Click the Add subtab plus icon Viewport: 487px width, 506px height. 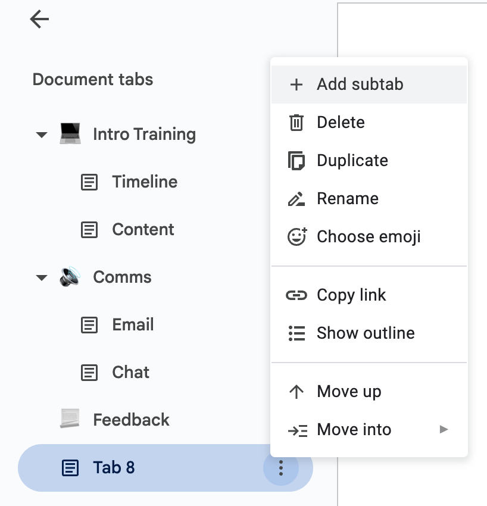coord(296,84)
